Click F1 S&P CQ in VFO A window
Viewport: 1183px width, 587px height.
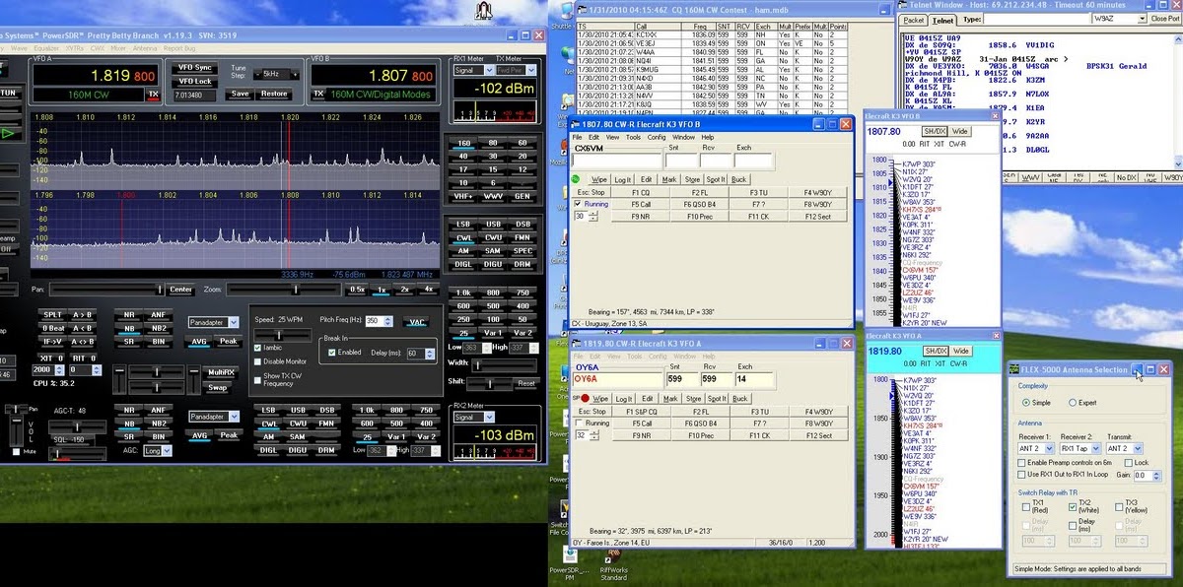click(x=641, y=411)
